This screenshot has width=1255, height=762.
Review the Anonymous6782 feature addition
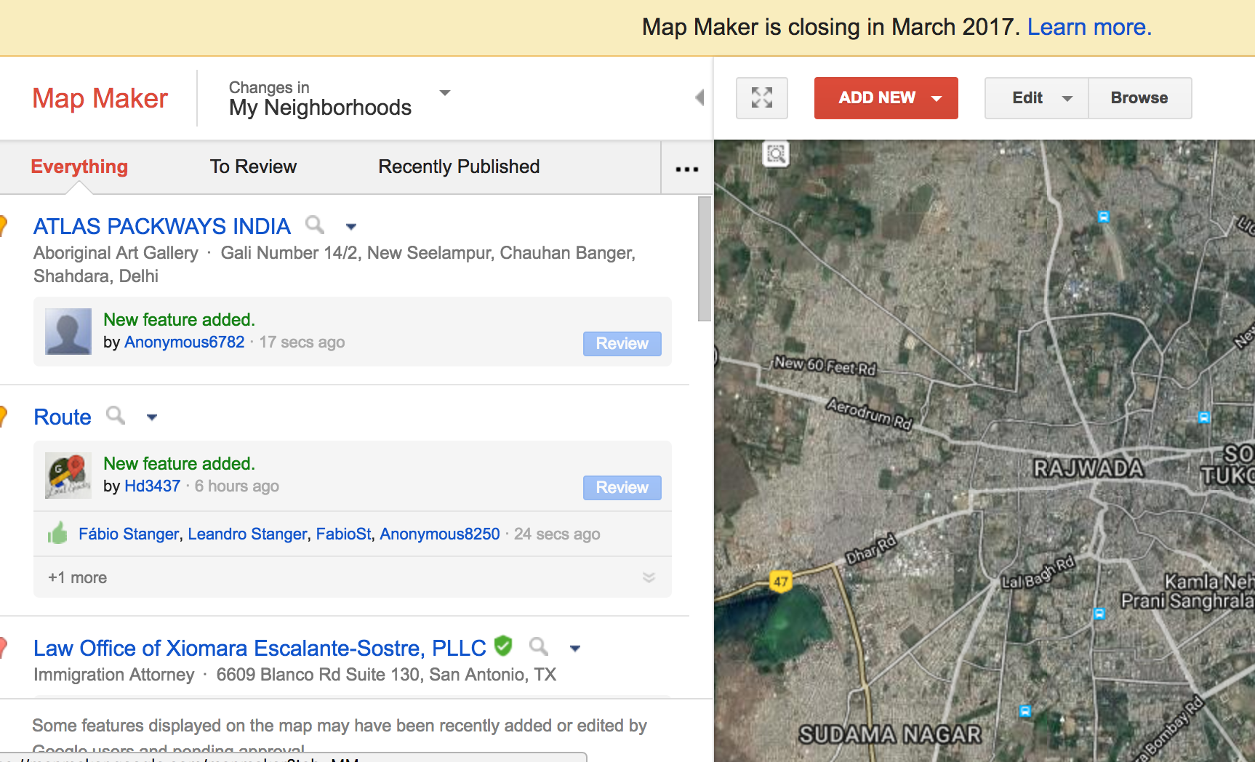click(622, 343)
